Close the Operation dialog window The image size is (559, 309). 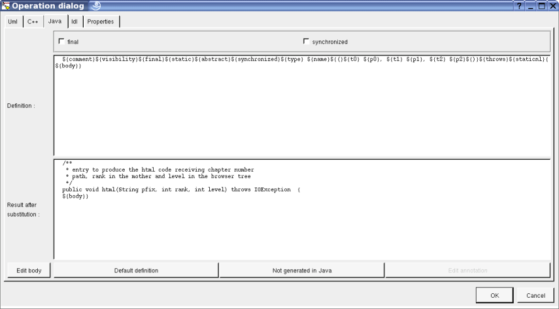click(x=553, y=6)
